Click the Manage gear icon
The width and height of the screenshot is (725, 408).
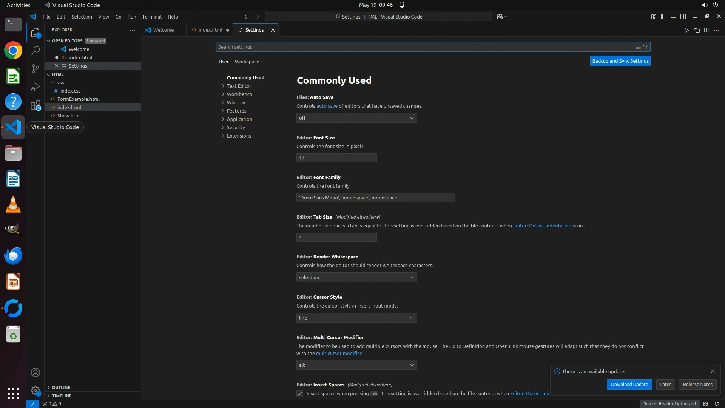pos(35,391)
